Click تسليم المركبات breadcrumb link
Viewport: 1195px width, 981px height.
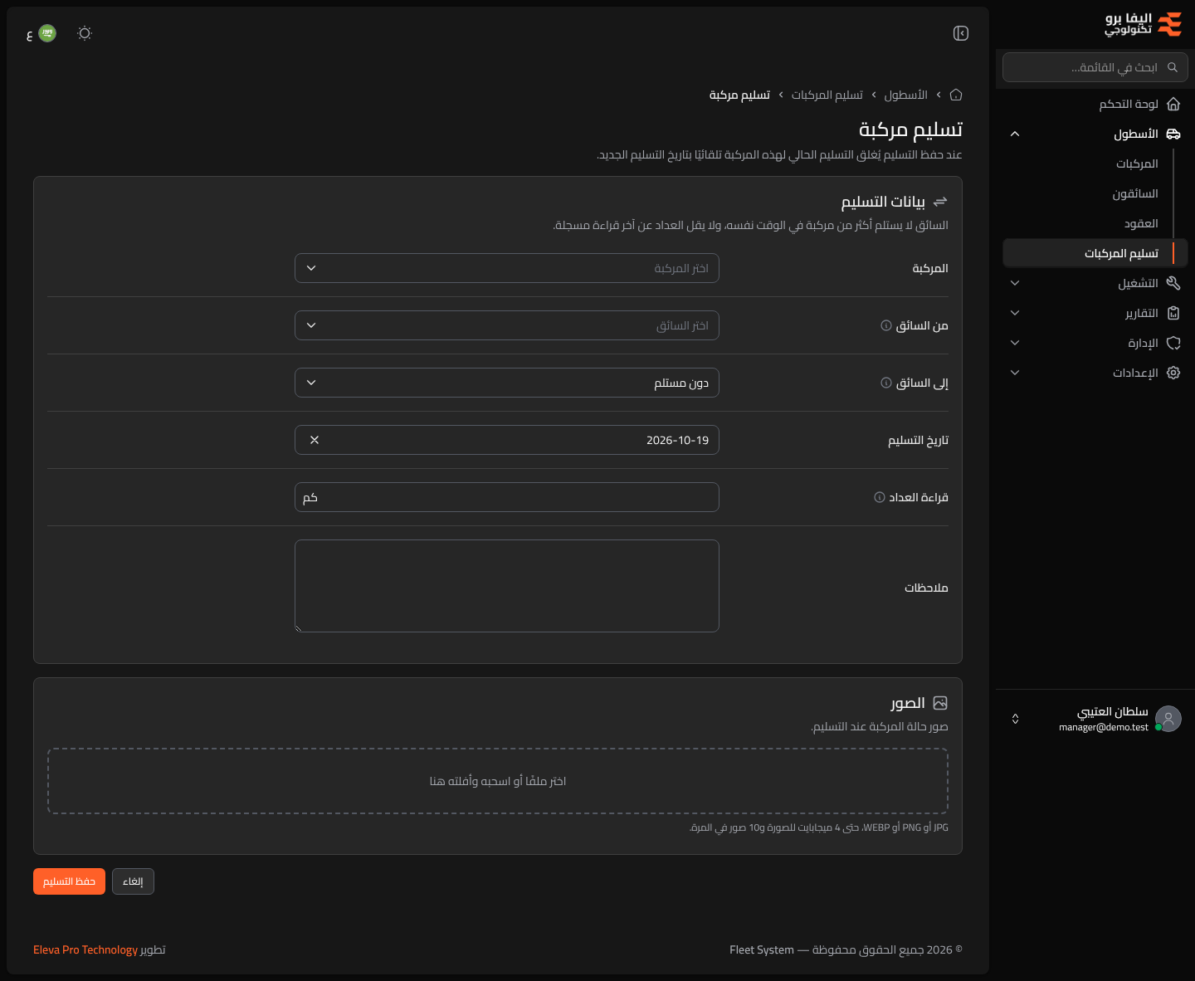827,95
